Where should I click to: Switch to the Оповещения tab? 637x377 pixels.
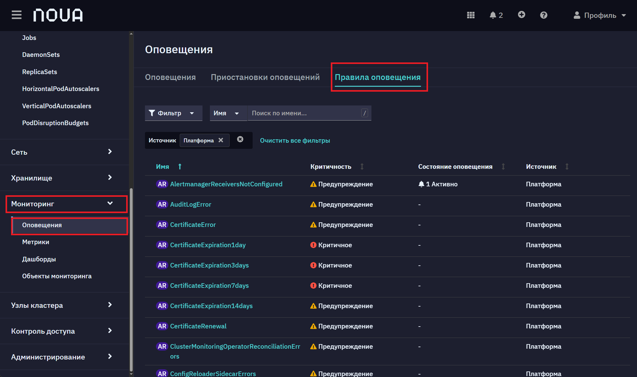click(170, 77)
